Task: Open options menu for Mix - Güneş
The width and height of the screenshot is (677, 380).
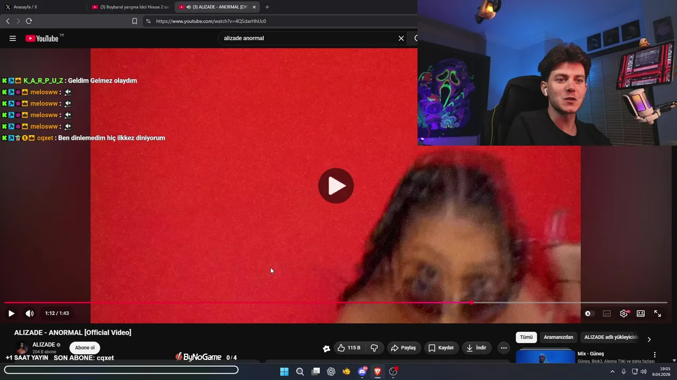Action: pos(655,355)
